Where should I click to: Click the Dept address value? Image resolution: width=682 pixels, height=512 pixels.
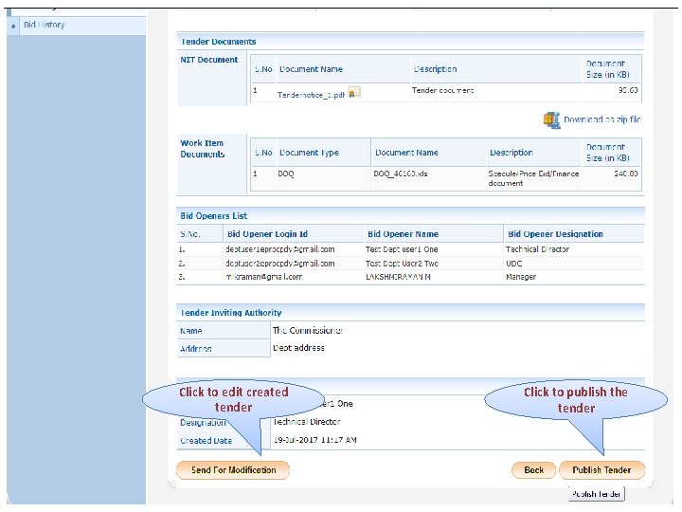pos(298,348)
